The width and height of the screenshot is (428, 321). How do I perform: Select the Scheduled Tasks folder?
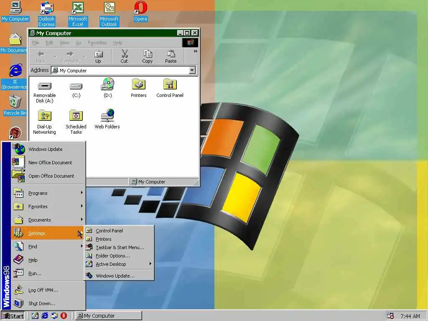(76, 122)
